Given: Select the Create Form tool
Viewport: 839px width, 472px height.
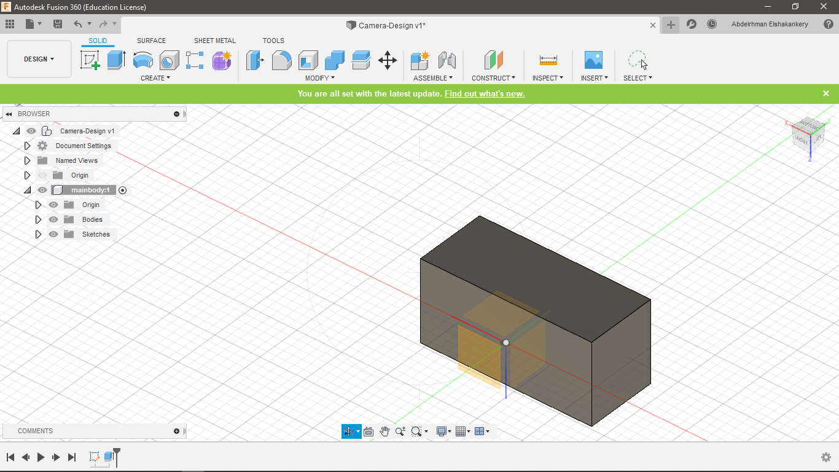Looking at the screenshot, I should click(x=222, y=60).
